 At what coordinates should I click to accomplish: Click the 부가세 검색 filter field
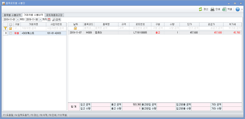point(232,28)
